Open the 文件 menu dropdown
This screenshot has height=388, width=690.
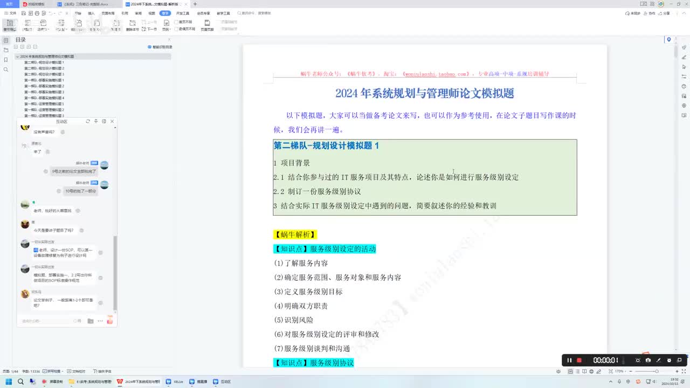coord(10,13)
